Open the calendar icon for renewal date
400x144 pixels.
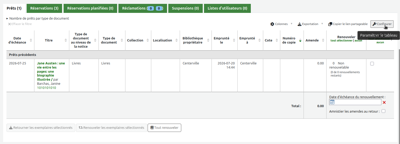332,102
